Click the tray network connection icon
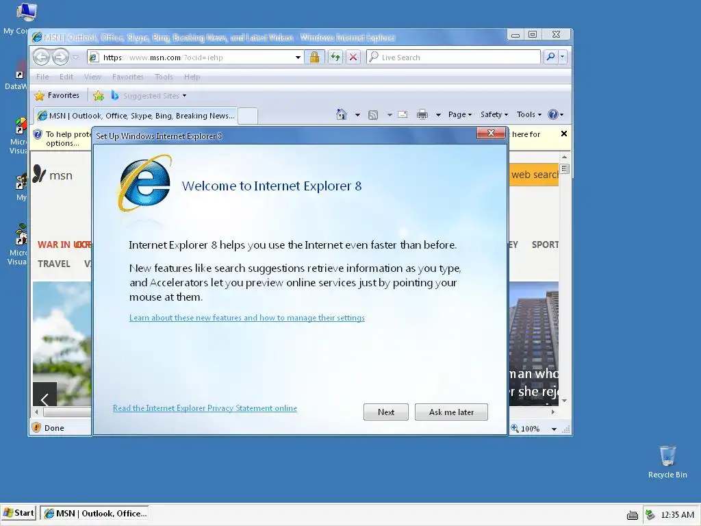Screen dimensions: 701x526 click(x=650, y=515)
